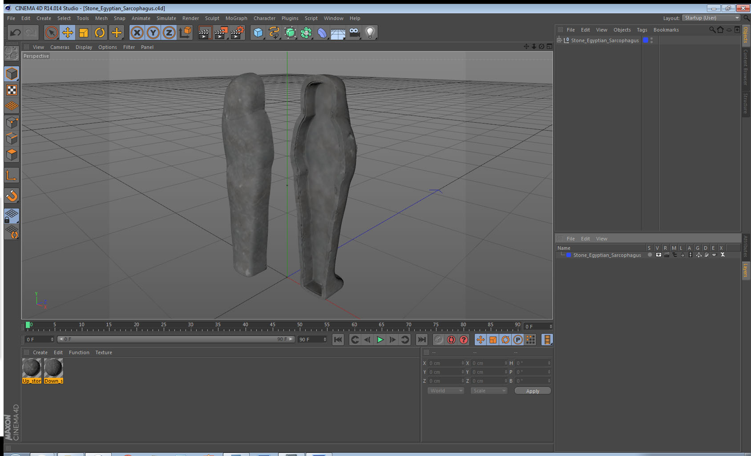Open the Bend deformer icon
Viewport: 751px width, 456px height.
point(322,32)
